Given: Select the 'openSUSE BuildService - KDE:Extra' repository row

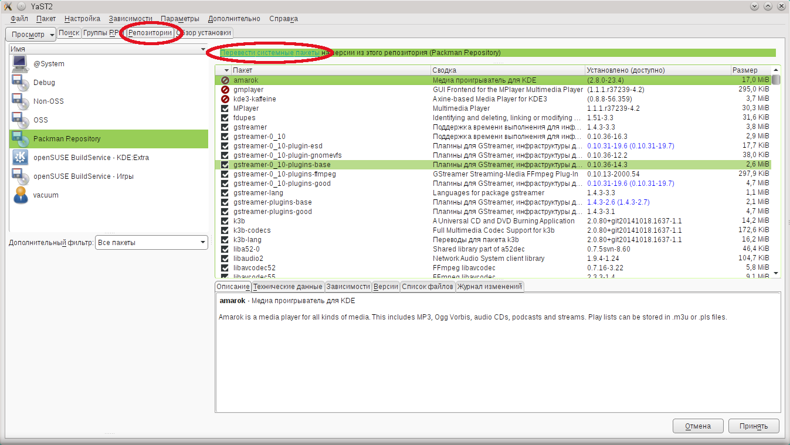Looking at the screenshot, I should [x=109, y=158].
